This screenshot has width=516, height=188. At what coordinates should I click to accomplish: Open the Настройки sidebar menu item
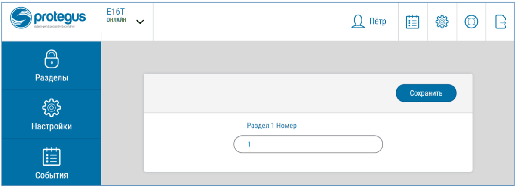[x=52, y=126]
